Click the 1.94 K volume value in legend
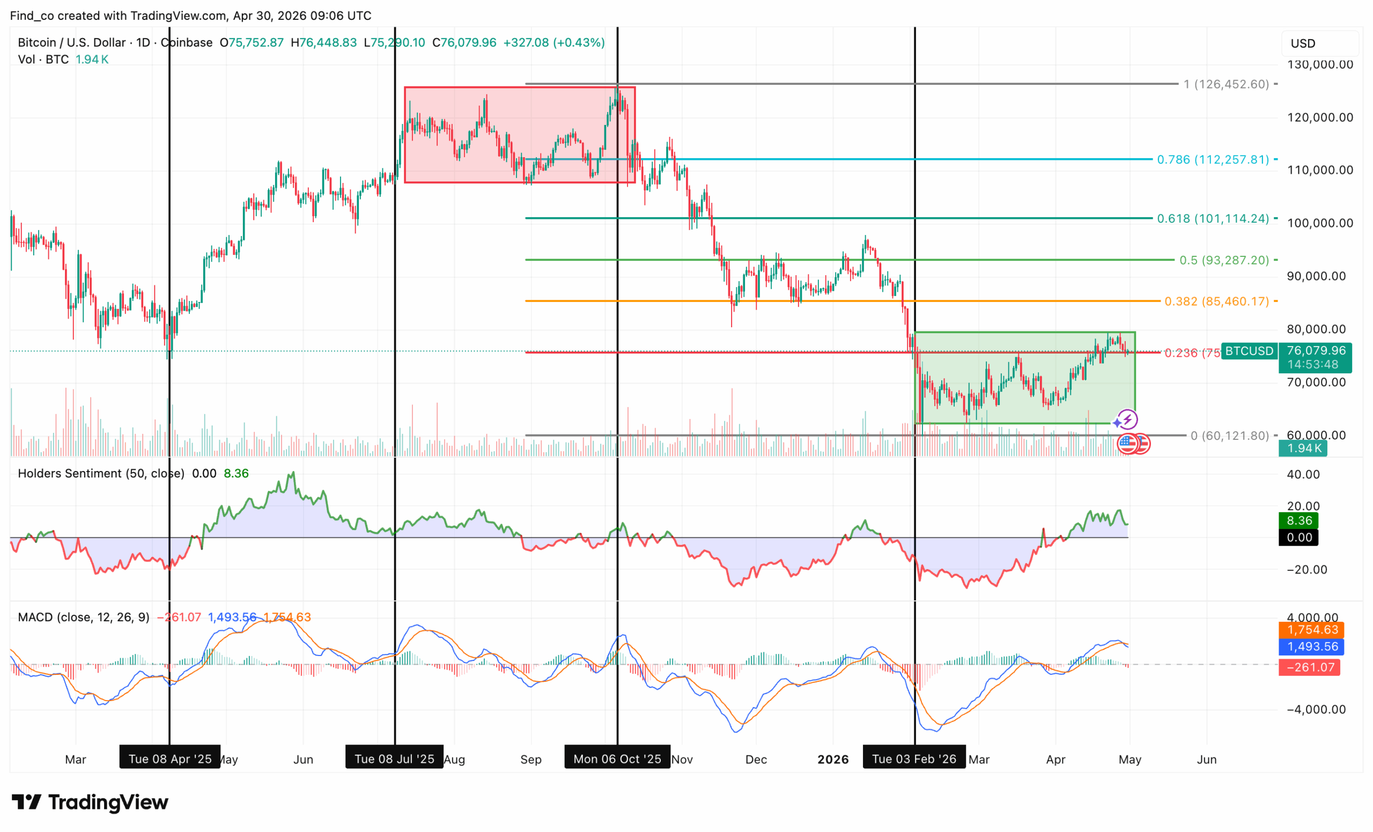The height and width of the screenshot is (832, 1373). tap(92, 59)
